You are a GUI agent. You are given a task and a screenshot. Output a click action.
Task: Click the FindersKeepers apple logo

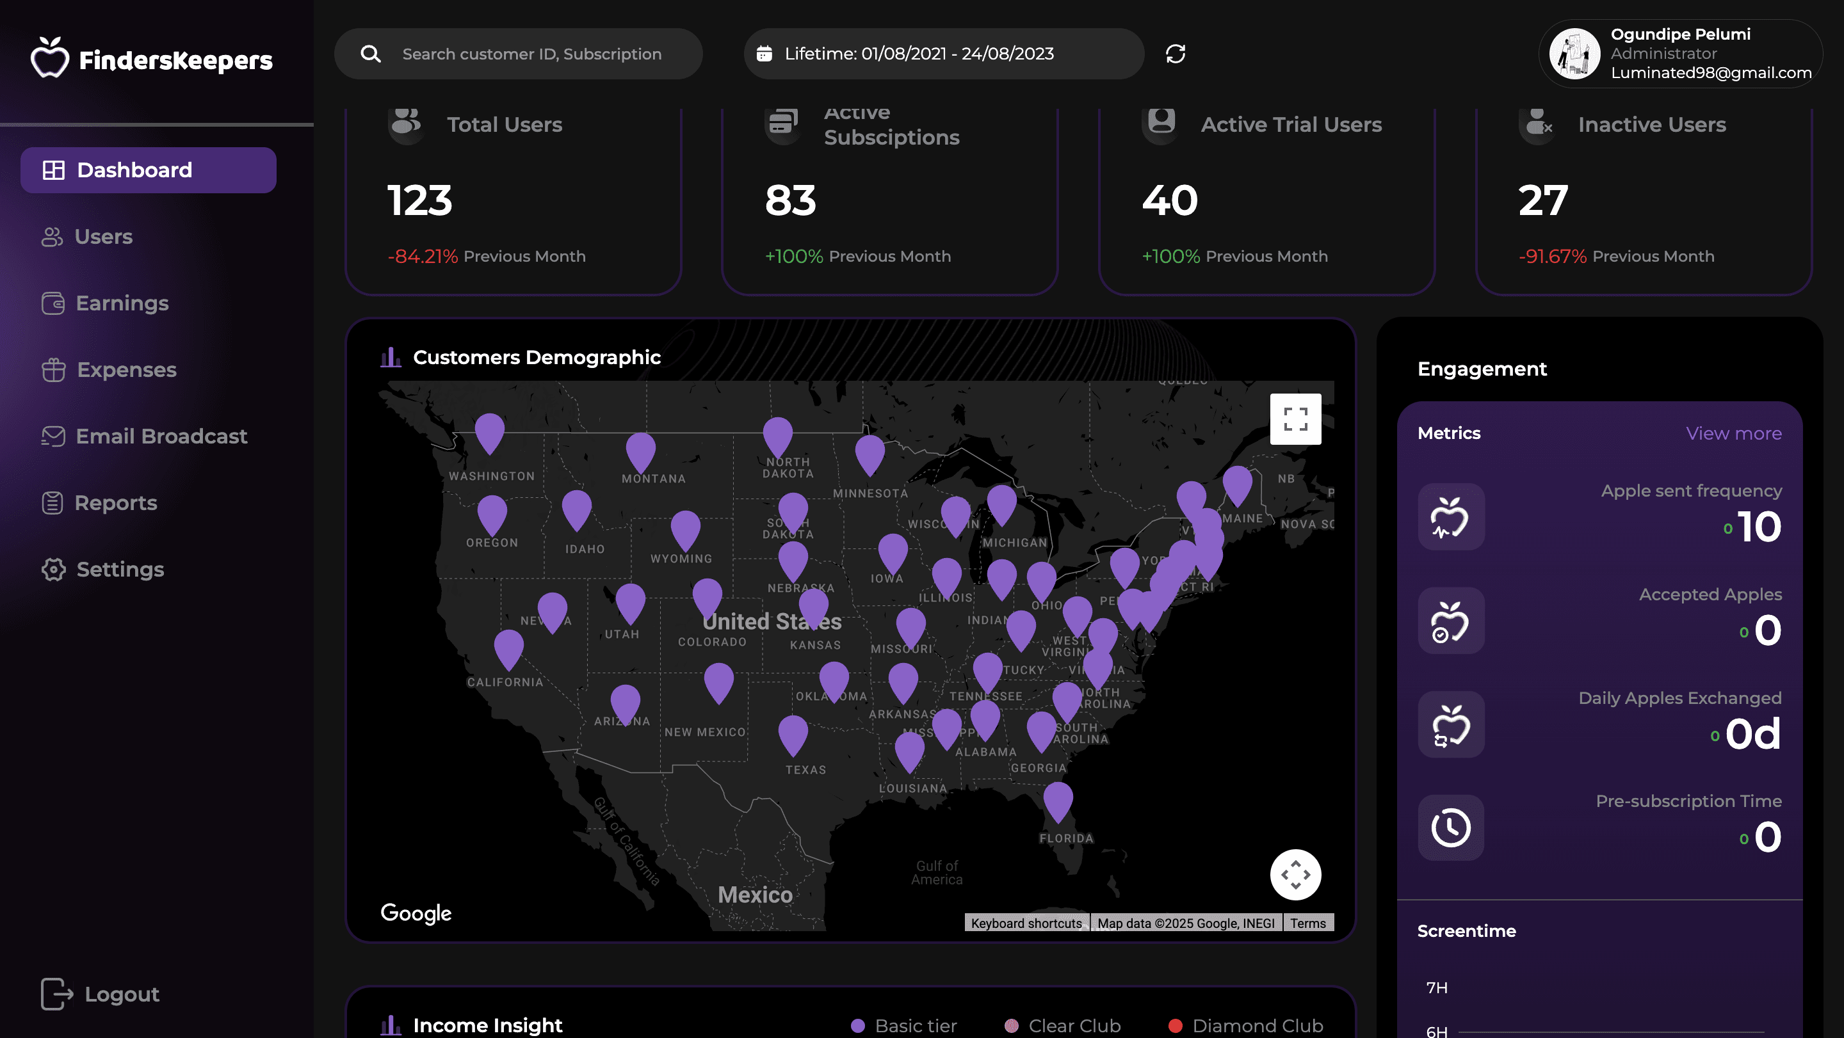point(49,58)
